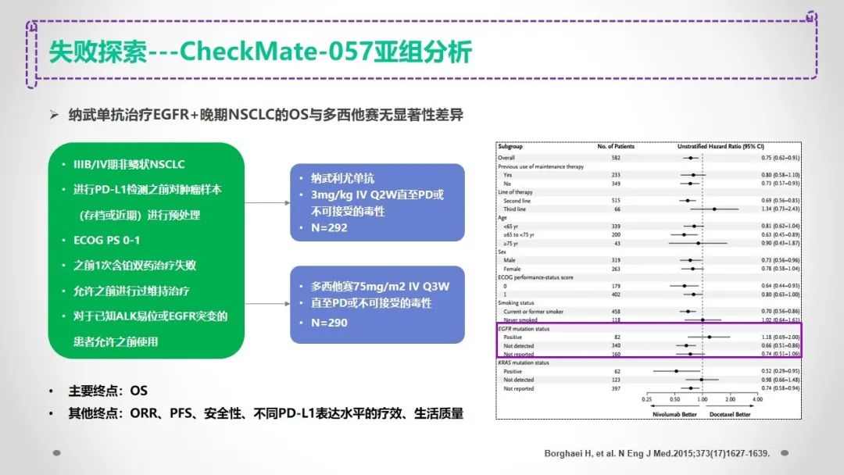
Task: Click the line "不可接受的毒性" under nivolumab dosing
Action: 348,212
